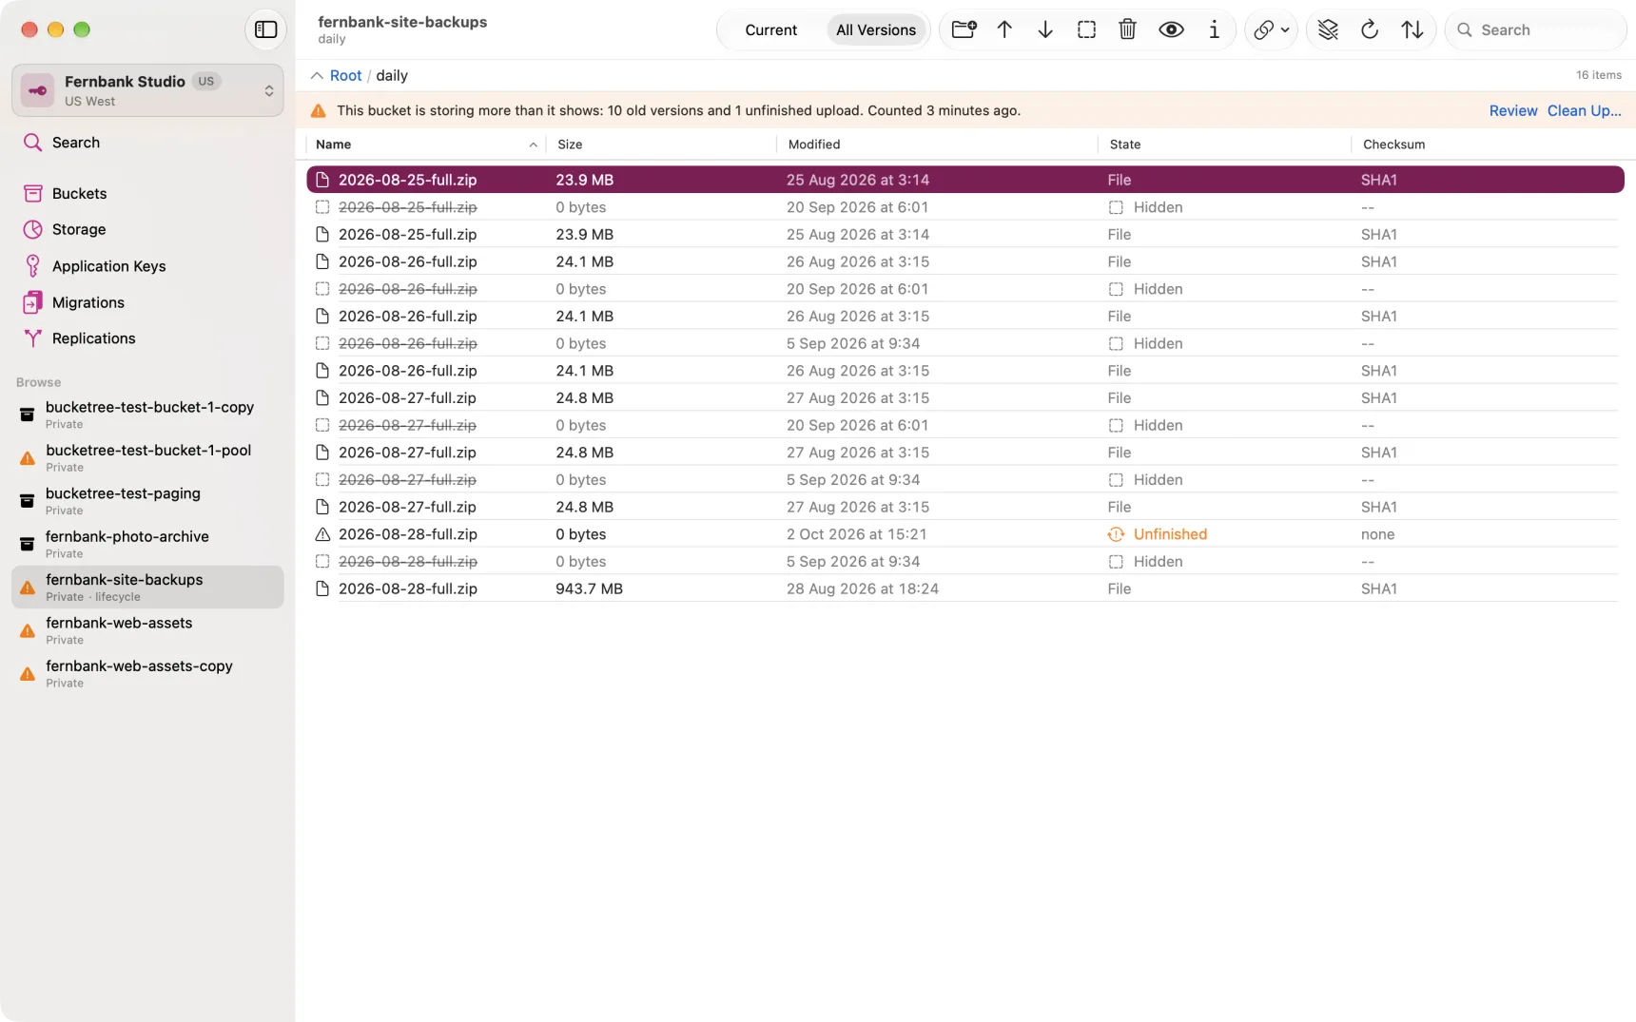Click the Checksum column header
The width and height of the screenshot is (1636, 1022).
(x=1488, y=145)
